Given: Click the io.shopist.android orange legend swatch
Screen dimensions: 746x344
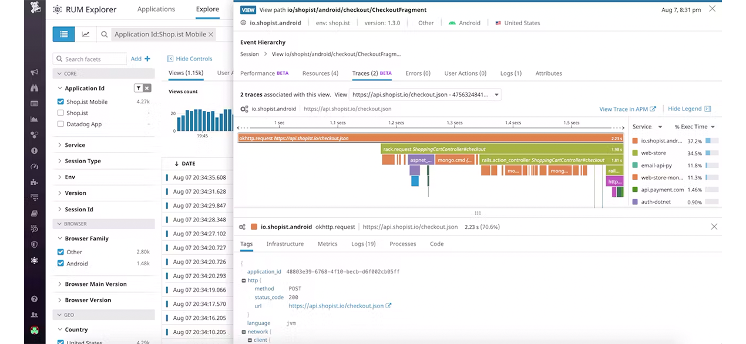Looking at the screenshot, I should tap(635, 141).
